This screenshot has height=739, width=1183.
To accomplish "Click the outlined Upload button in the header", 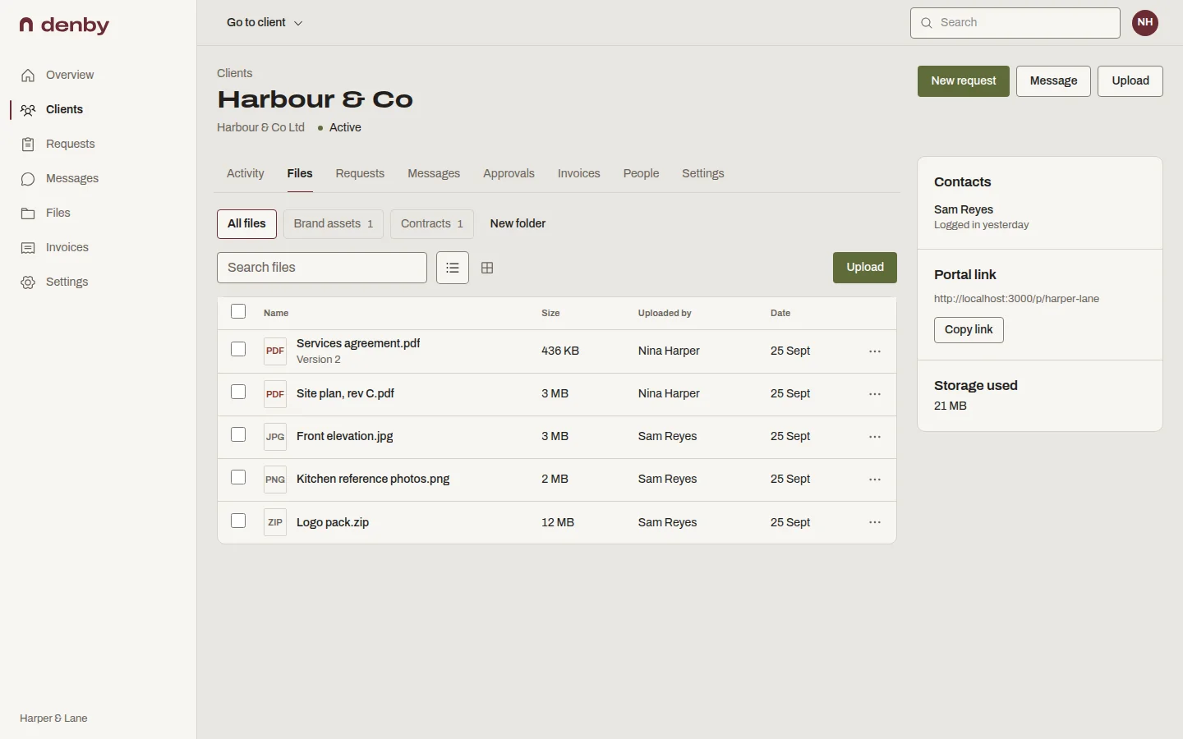I will point(1130,81).
